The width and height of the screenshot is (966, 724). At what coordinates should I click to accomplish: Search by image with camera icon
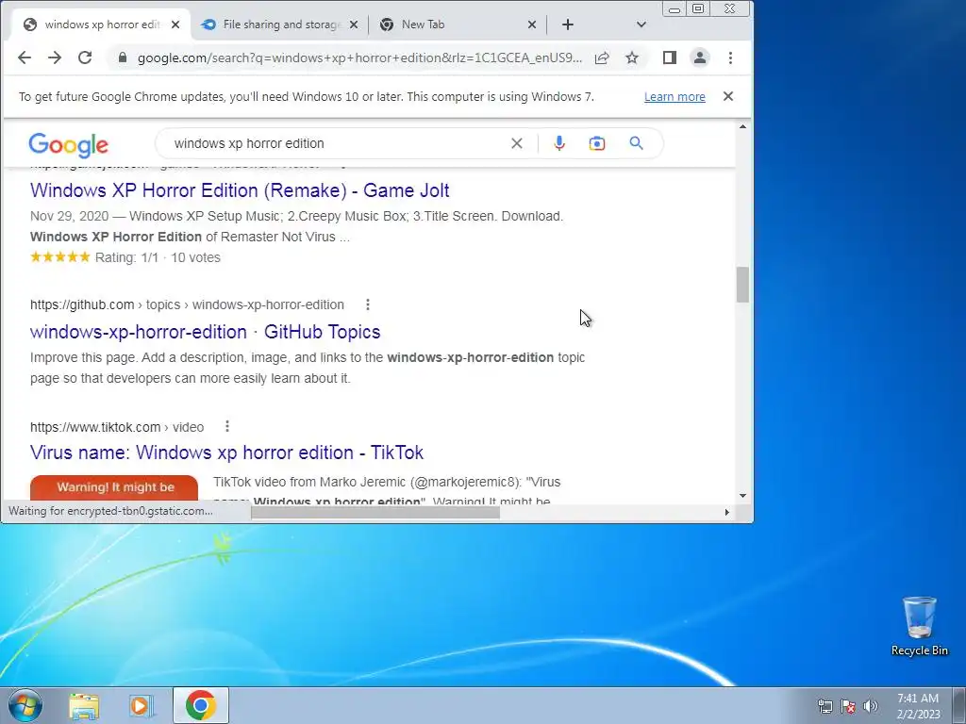[x=597, y=143]
